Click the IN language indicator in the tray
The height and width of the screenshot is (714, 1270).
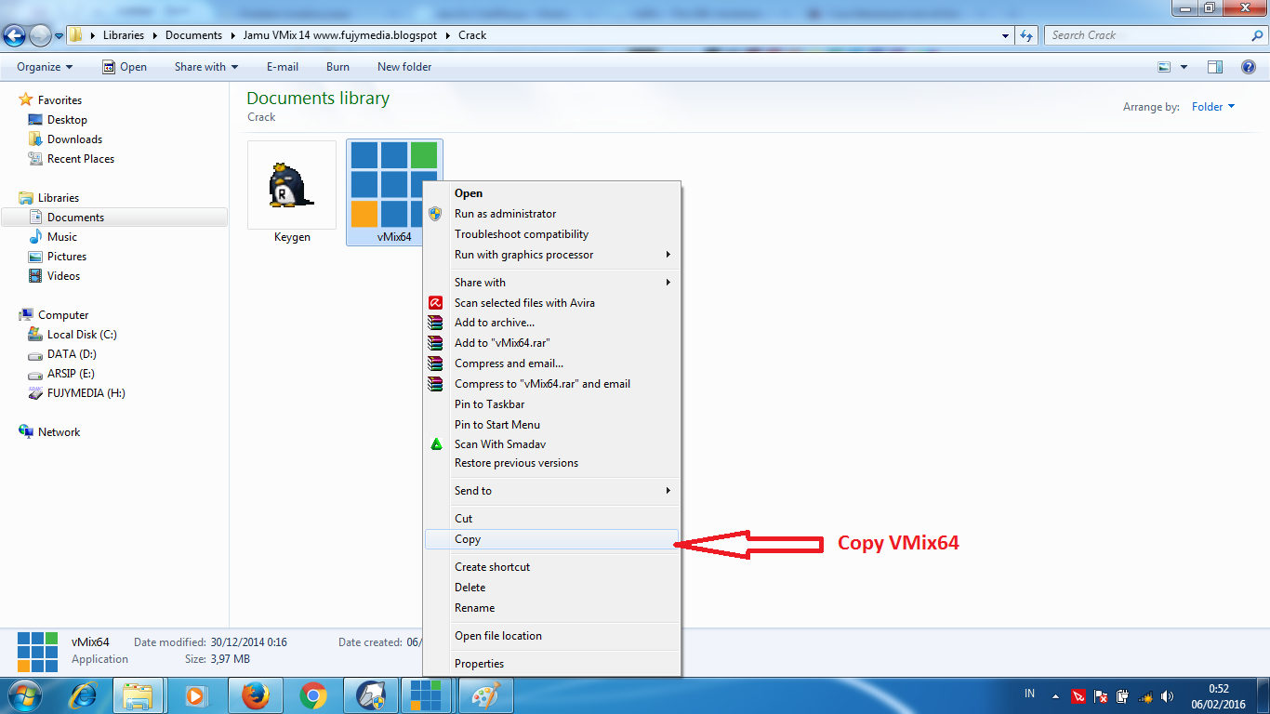[x=1029, y=694]
